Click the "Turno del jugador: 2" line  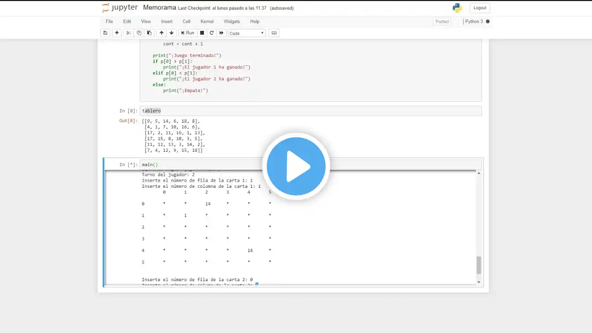(x=168, y=175)
